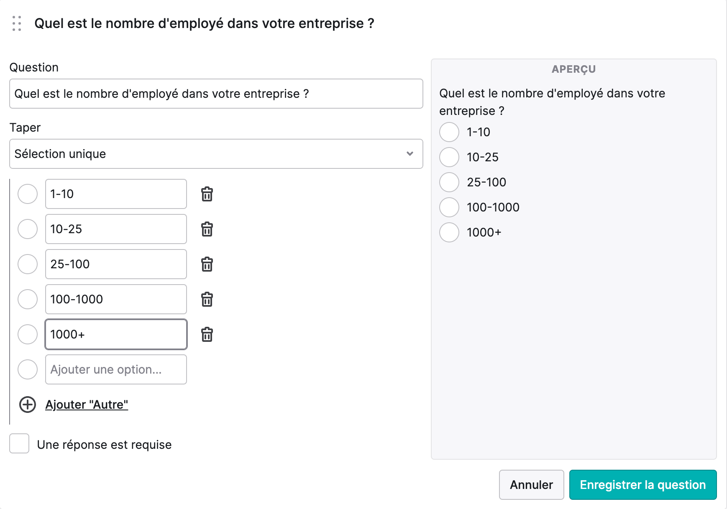Remove the 25-100 option via trash icon

click(x=207, y=264)
